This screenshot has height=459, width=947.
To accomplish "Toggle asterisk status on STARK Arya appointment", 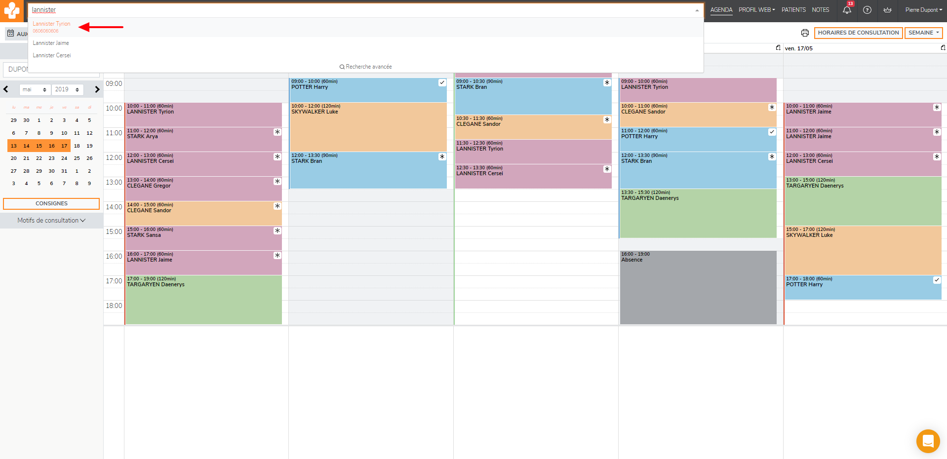I will (277, 132).
